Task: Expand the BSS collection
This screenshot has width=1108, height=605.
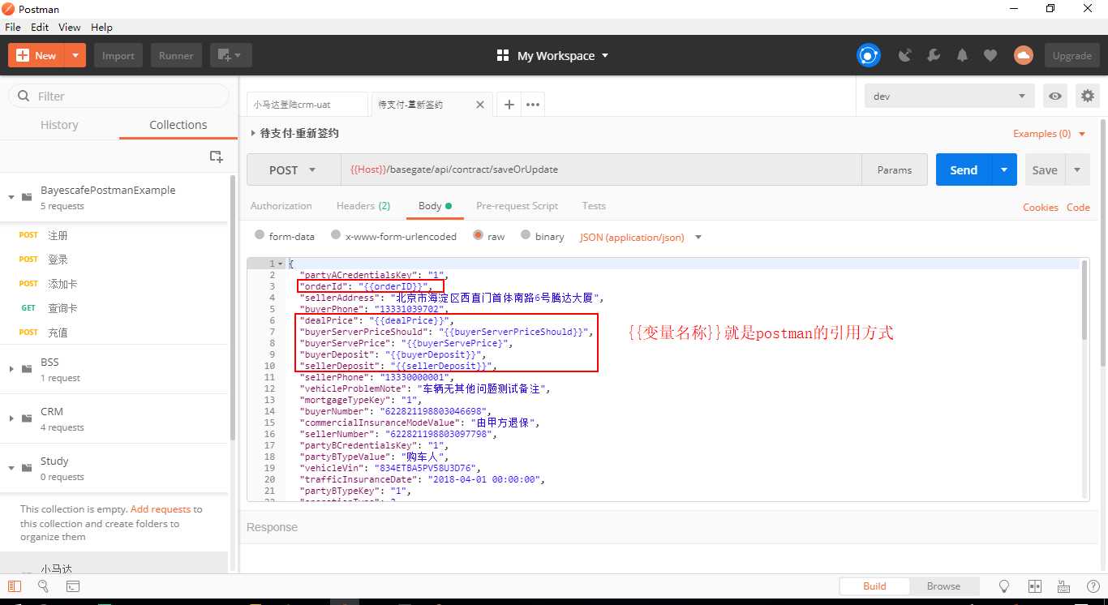Action: tap(11, 369)
